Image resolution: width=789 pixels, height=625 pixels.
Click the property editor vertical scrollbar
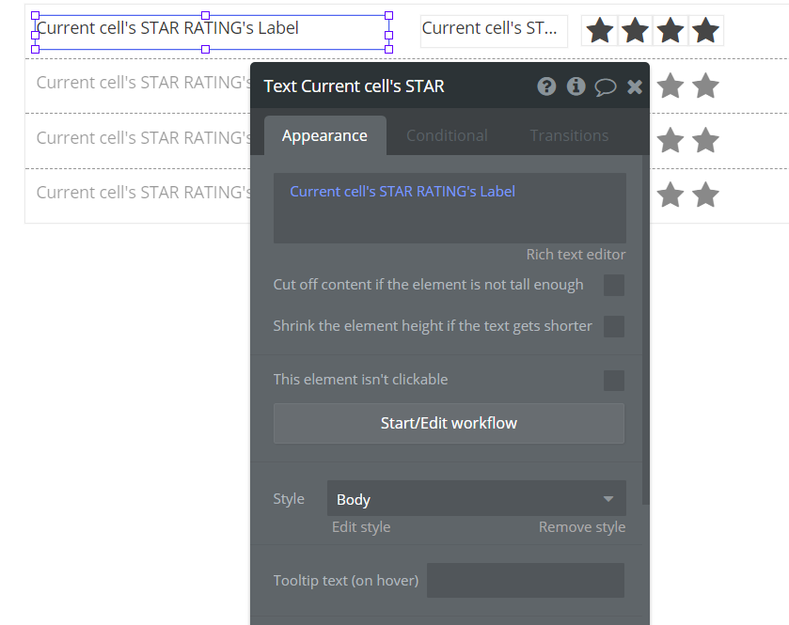click(x=646, y=330)
